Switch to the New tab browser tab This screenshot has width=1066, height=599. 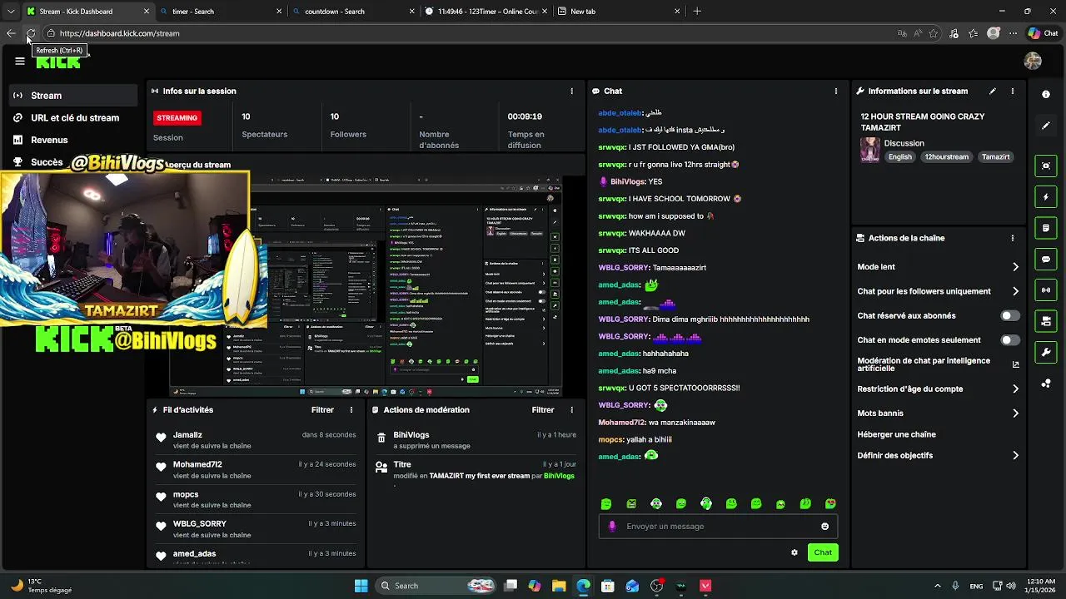pos(620,12)
